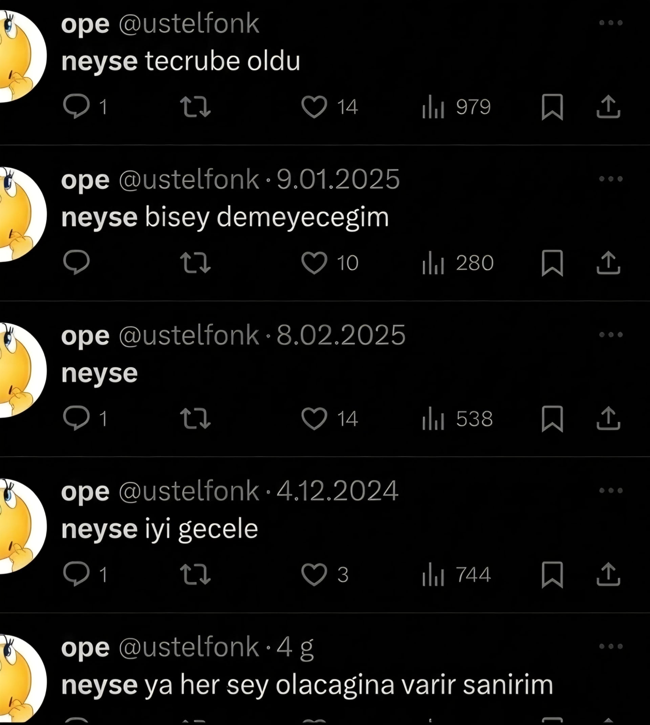Screen dimensions: 650x725
Task: Retweet the 'neyse bisey demeyecegim' tweet
Action: pyautogui.click(x=195, y=263)
